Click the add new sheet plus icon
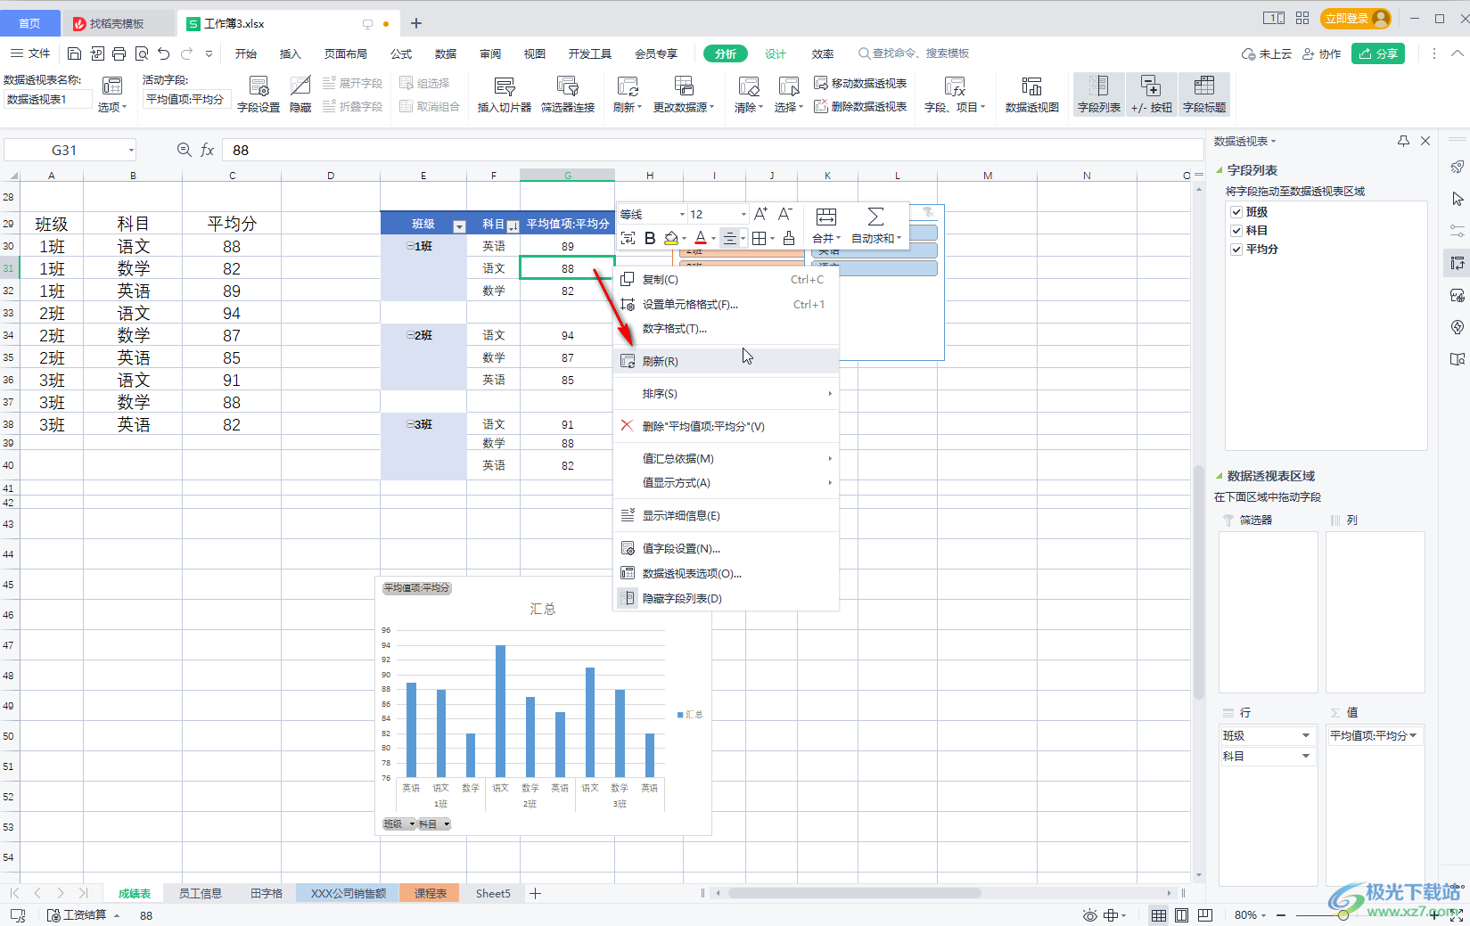The width and height of the screenshot is (1470, 926). [x=536, y=893]
